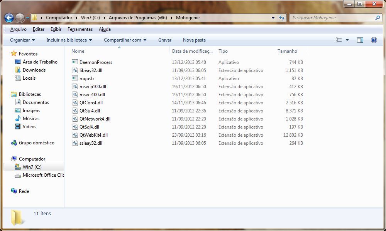
Task: Select the ssleay32.dll file icon
Action: coord(75,143)
